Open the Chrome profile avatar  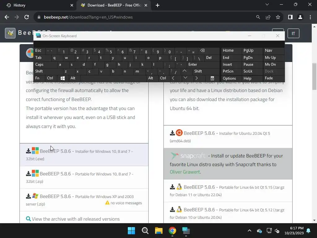click(300, 17)
